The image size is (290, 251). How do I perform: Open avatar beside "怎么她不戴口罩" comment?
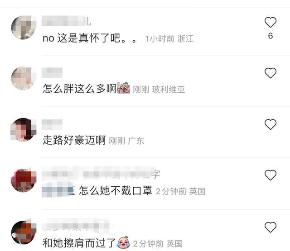tap(24, 180)
